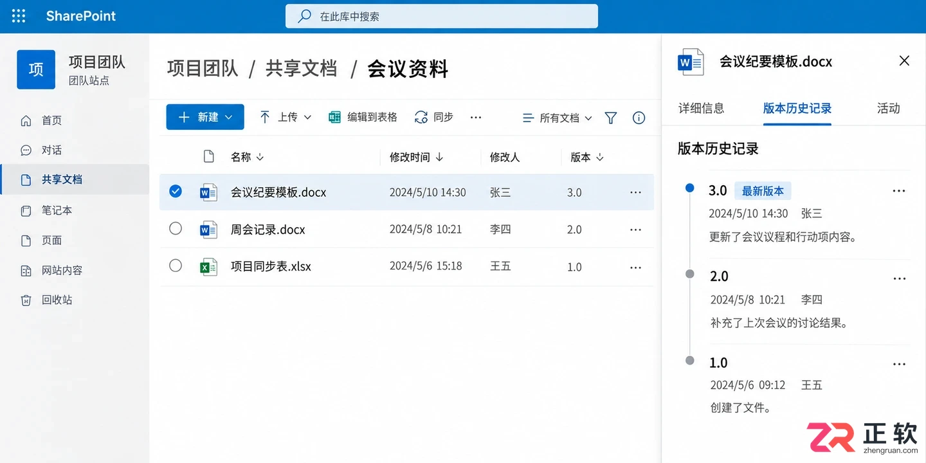The width and height of the screenshot is (926, 463).
Task: Open the file 项目同步表.xlsx
Action: [x=271, y=267]
